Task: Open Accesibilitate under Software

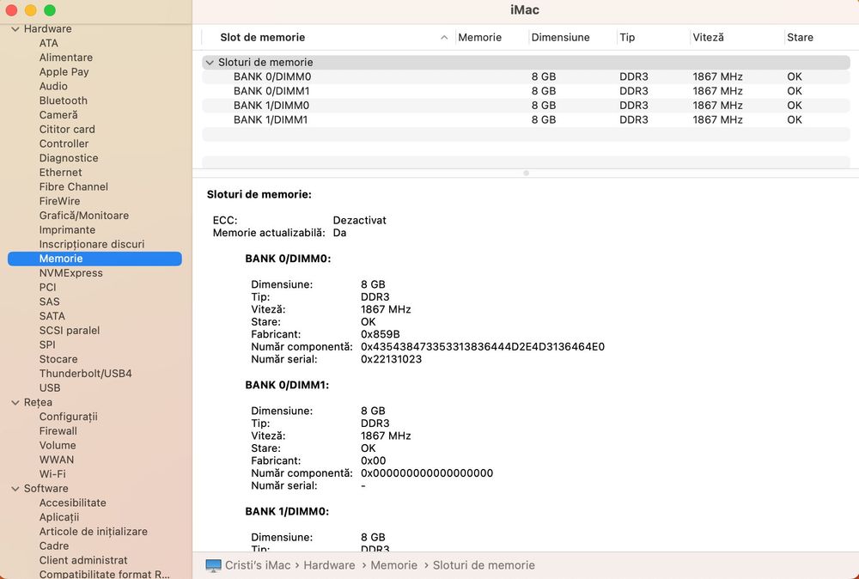Action: [72, 503]
